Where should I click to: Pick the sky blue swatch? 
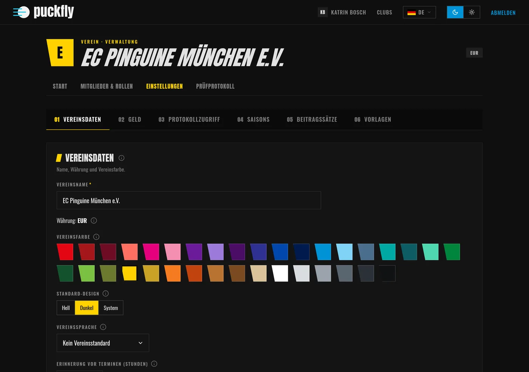[323, 252]
